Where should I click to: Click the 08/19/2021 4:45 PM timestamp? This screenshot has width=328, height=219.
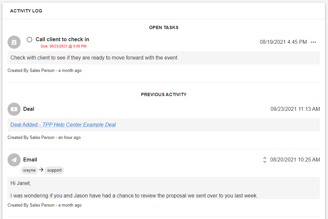(x=283, y=42)
